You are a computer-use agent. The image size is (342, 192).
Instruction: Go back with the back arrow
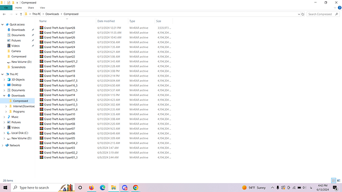(x=4, y=14)
